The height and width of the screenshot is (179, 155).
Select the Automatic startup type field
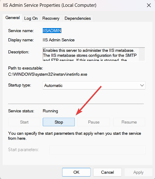tap(94, 85)
